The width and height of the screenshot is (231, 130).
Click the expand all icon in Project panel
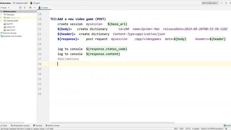[x=25, y=8]
